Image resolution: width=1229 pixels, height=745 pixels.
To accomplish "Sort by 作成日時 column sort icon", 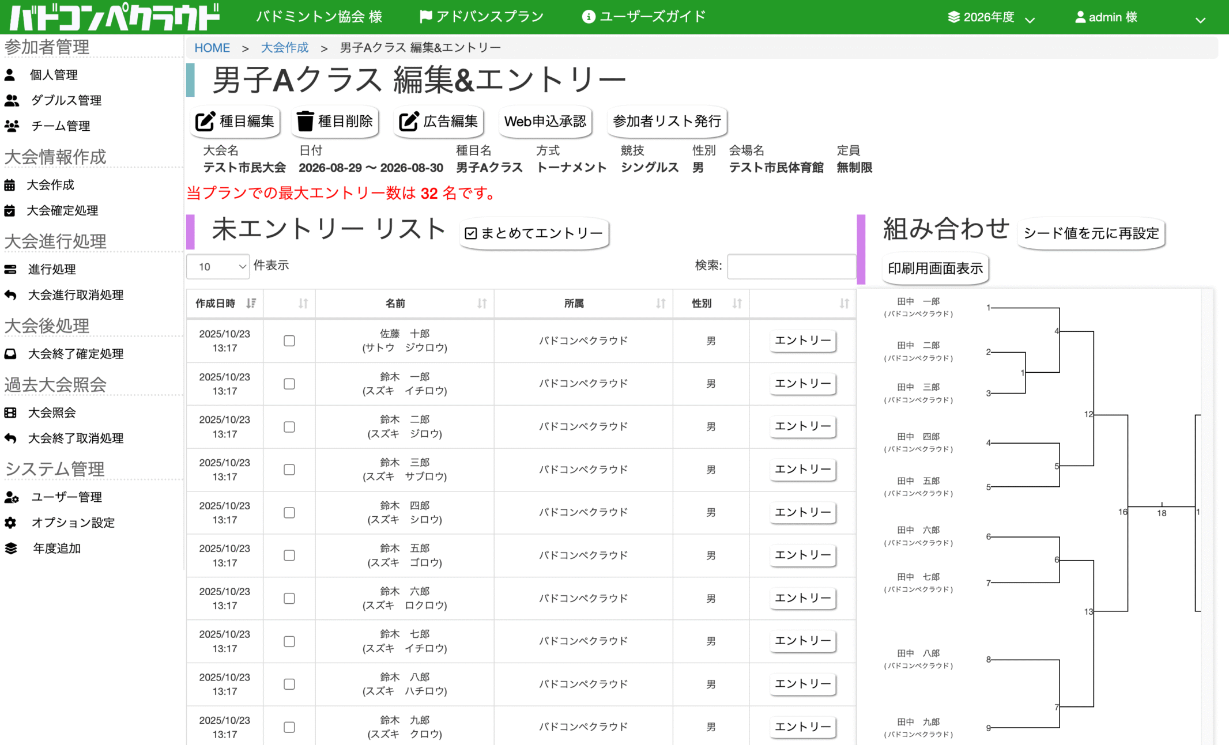I will [251, 303].
